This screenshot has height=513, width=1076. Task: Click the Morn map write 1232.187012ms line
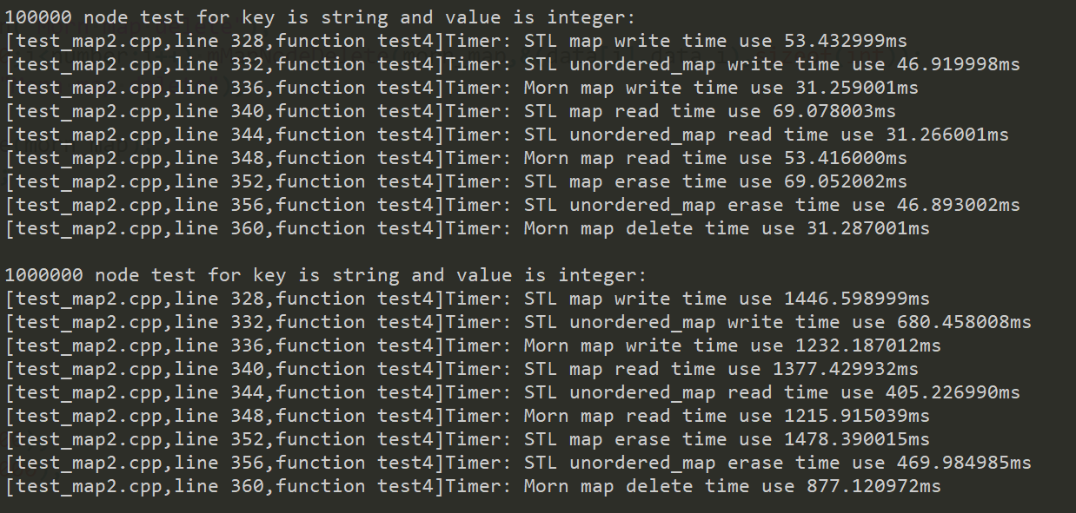click(473, 345)
